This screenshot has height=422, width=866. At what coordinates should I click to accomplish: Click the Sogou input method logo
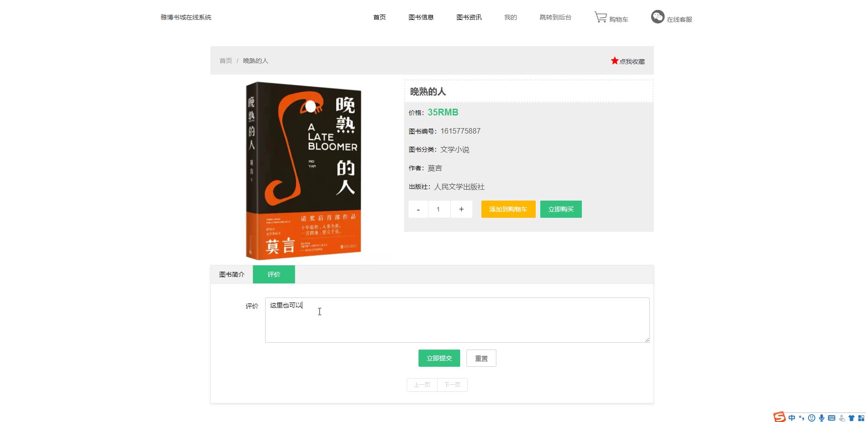click(x=779, y=417)
